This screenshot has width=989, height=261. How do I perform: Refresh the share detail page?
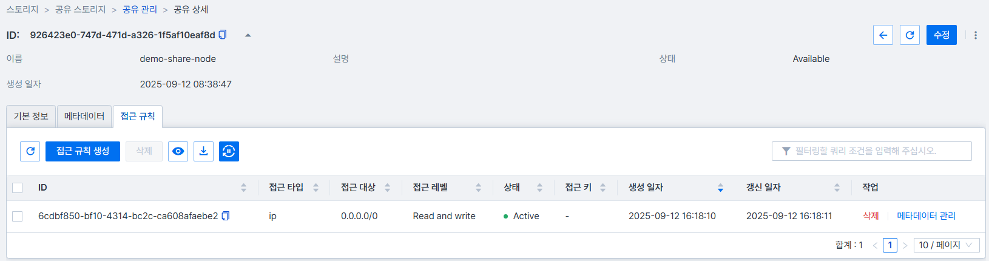tap(910, 35)
